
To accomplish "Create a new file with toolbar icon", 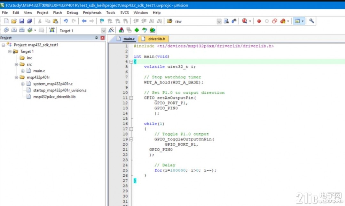I will 6,21.
